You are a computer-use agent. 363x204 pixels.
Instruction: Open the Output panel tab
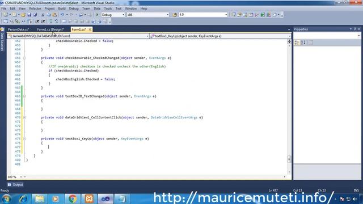[x=15, y=185]
